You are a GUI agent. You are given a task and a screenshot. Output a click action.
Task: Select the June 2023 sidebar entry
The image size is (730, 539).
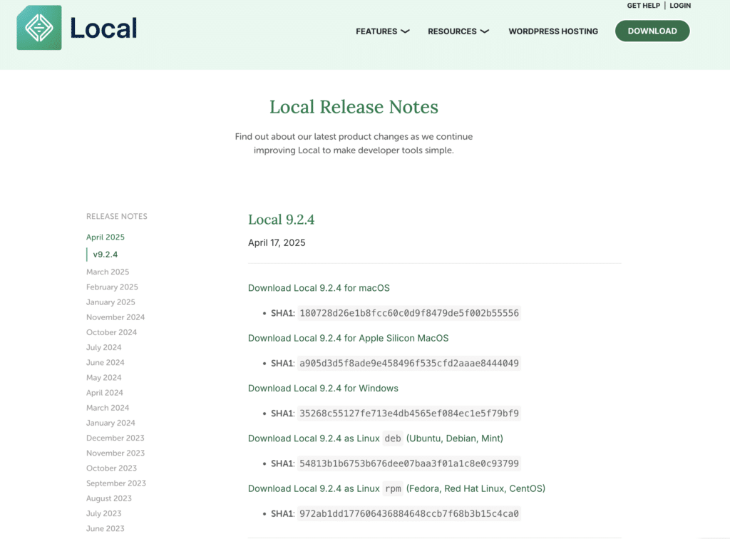tap(105, 528)
